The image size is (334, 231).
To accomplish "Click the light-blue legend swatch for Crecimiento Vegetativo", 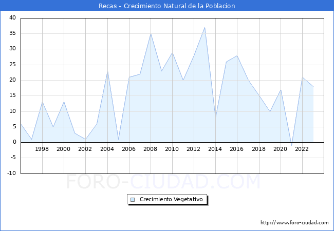I will click(x=133, y=200).
